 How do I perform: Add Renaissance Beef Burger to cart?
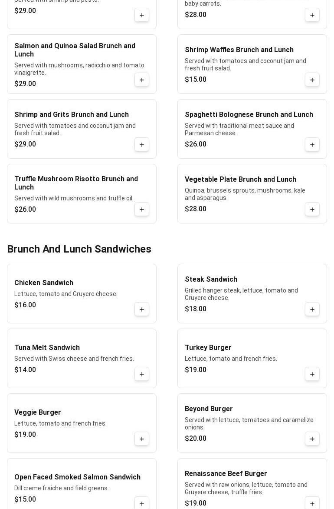pos(312,503)
